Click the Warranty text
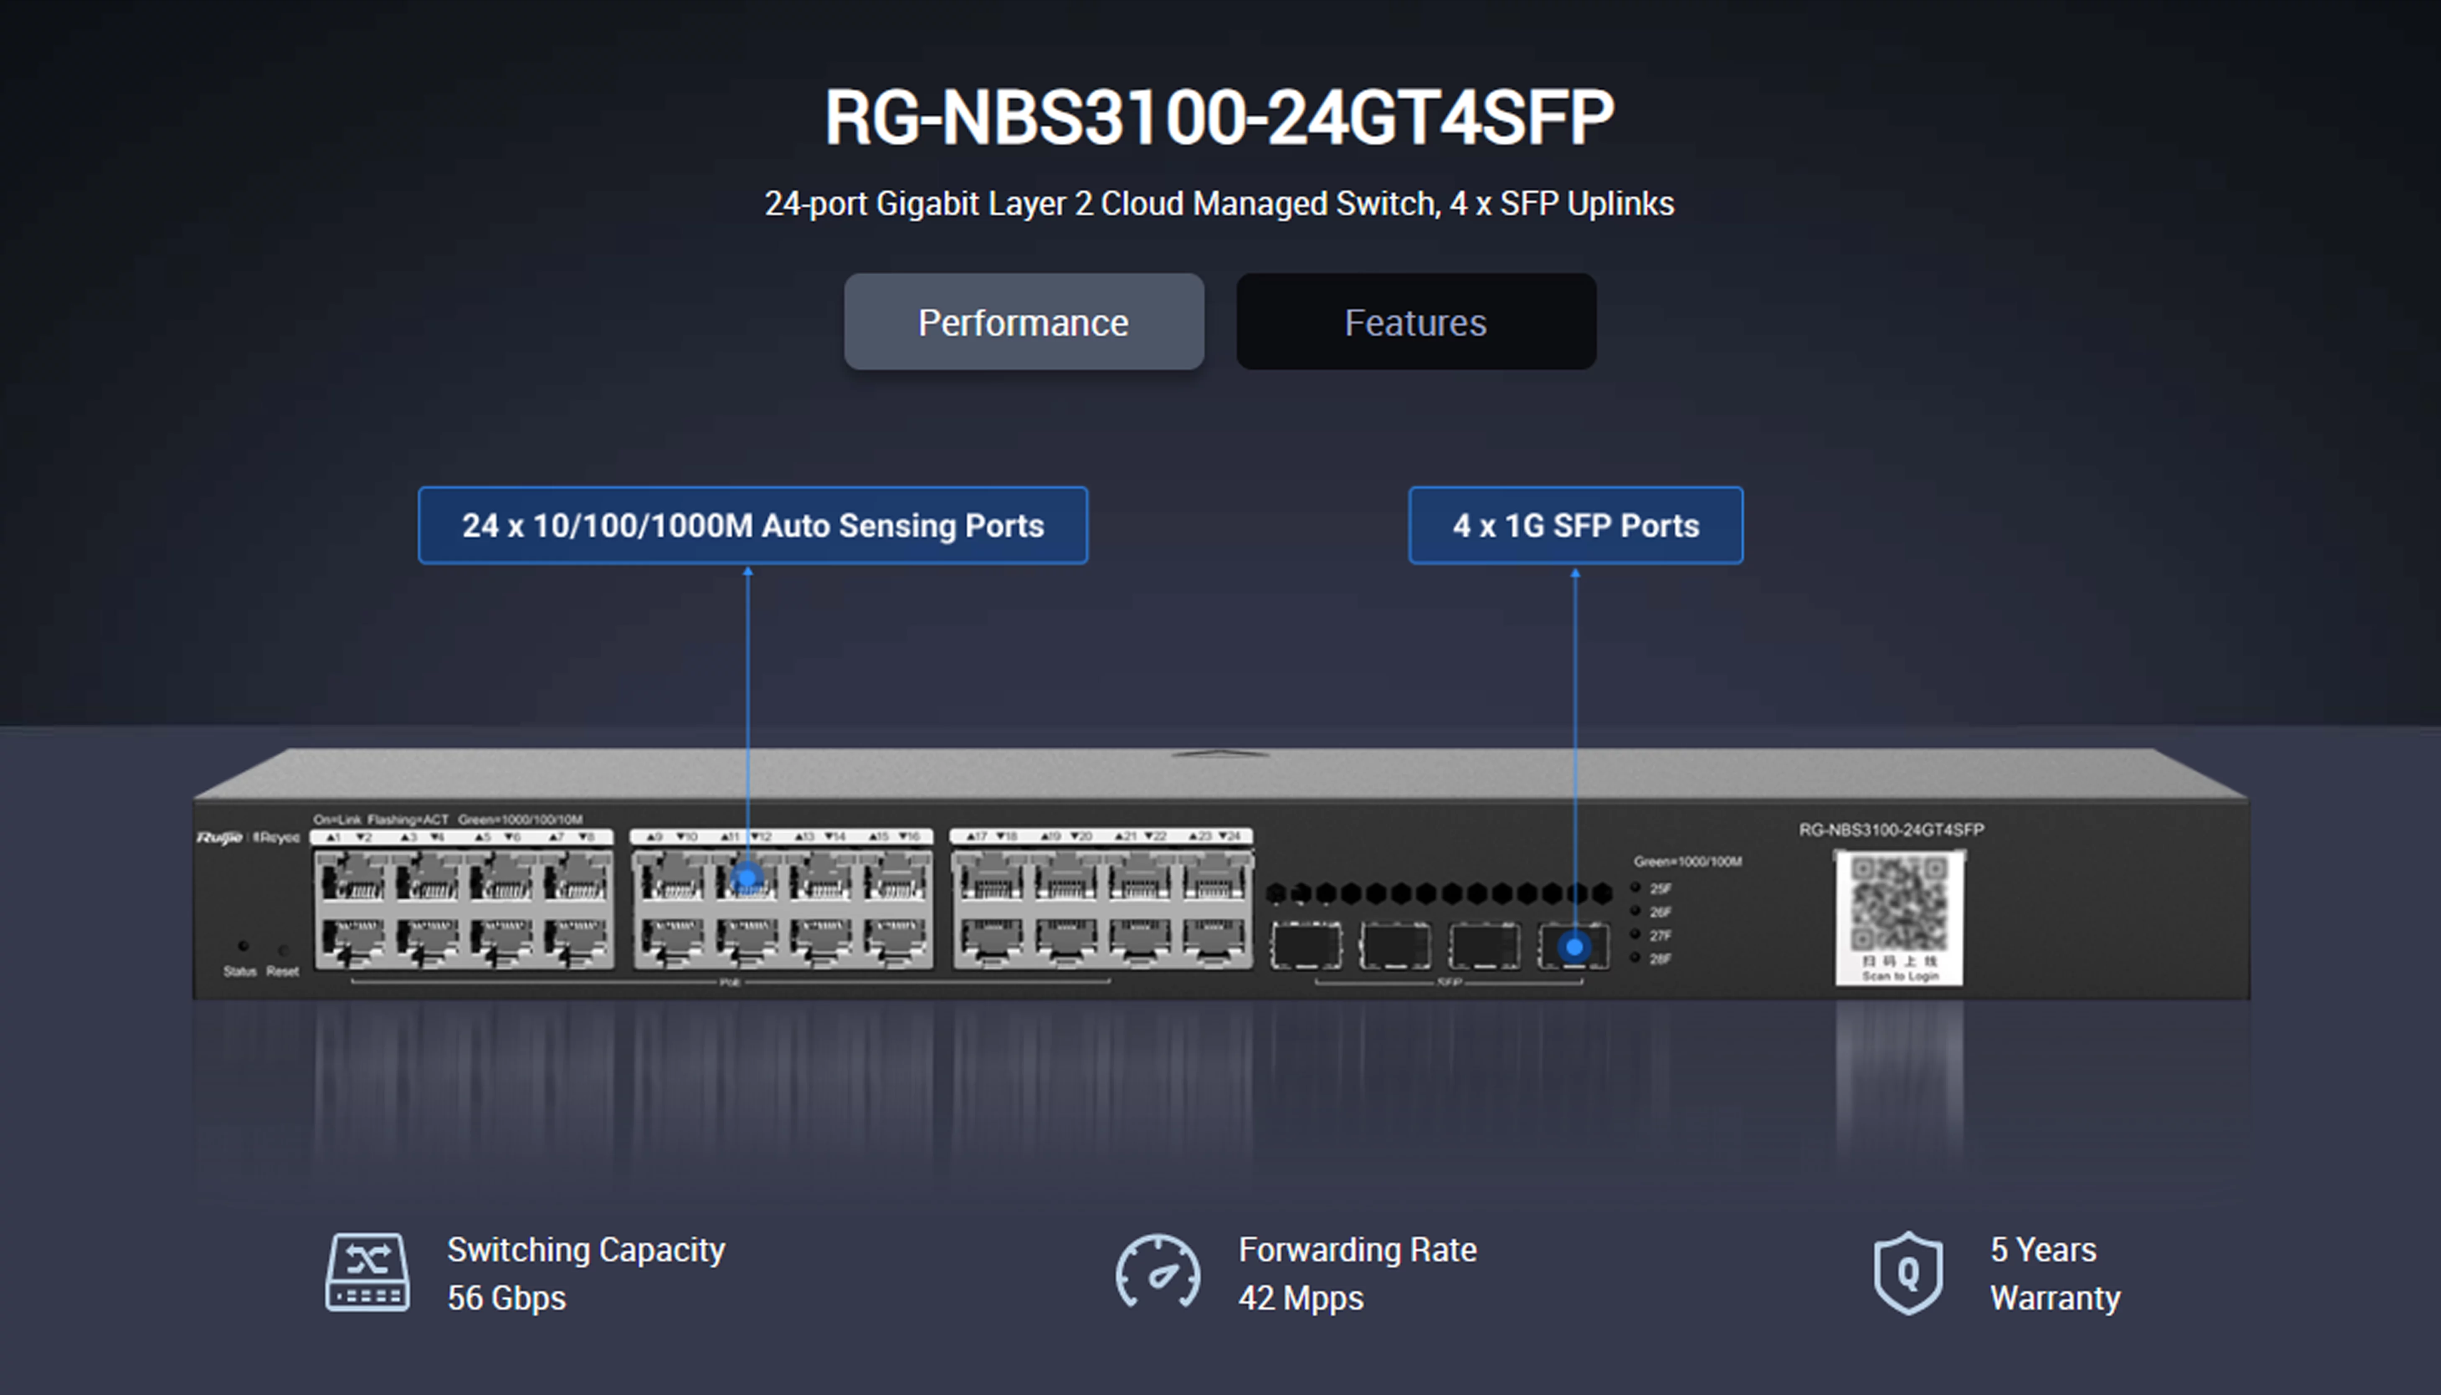 [2056, 1298]
